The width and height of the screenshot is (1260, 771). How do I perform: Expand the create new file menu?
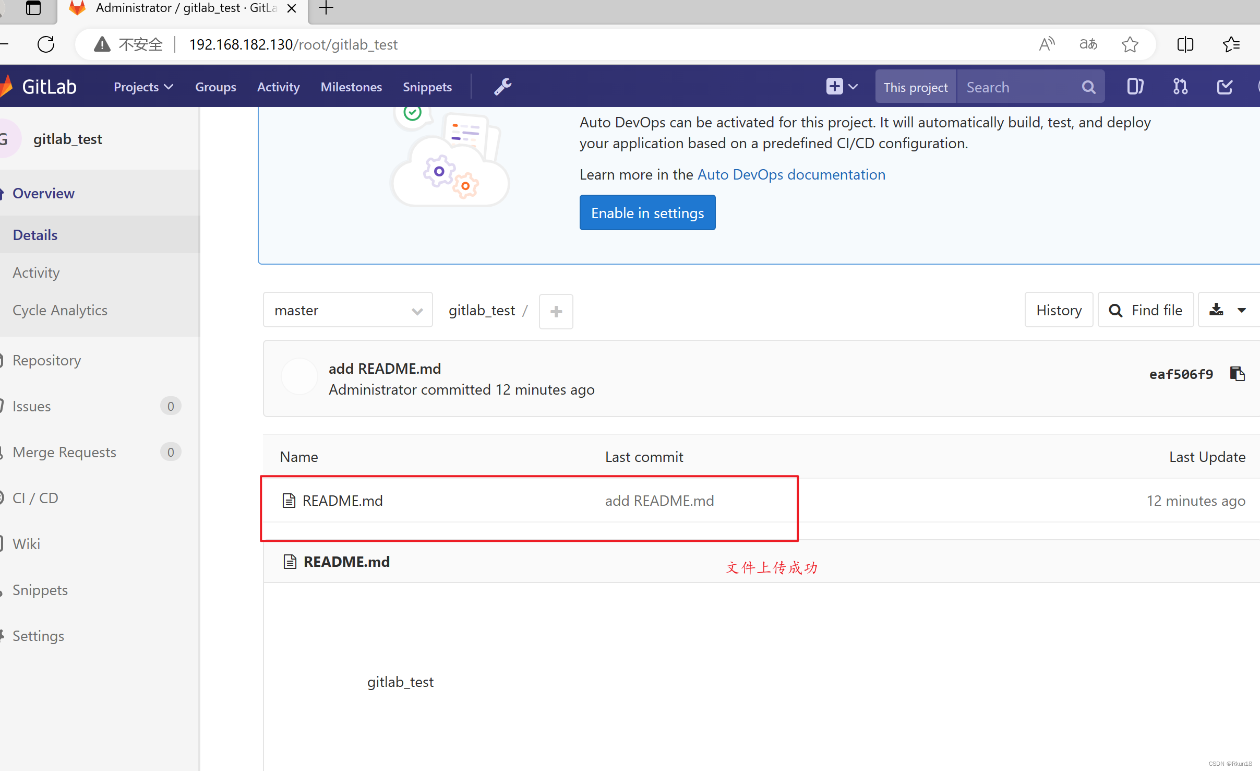point(556,311)
